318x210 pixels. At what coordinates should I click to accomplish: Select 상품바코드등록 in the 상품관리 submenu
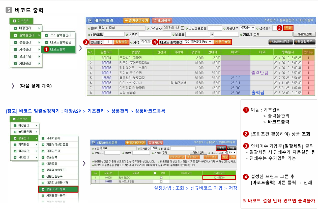click(x=58, y=189)
